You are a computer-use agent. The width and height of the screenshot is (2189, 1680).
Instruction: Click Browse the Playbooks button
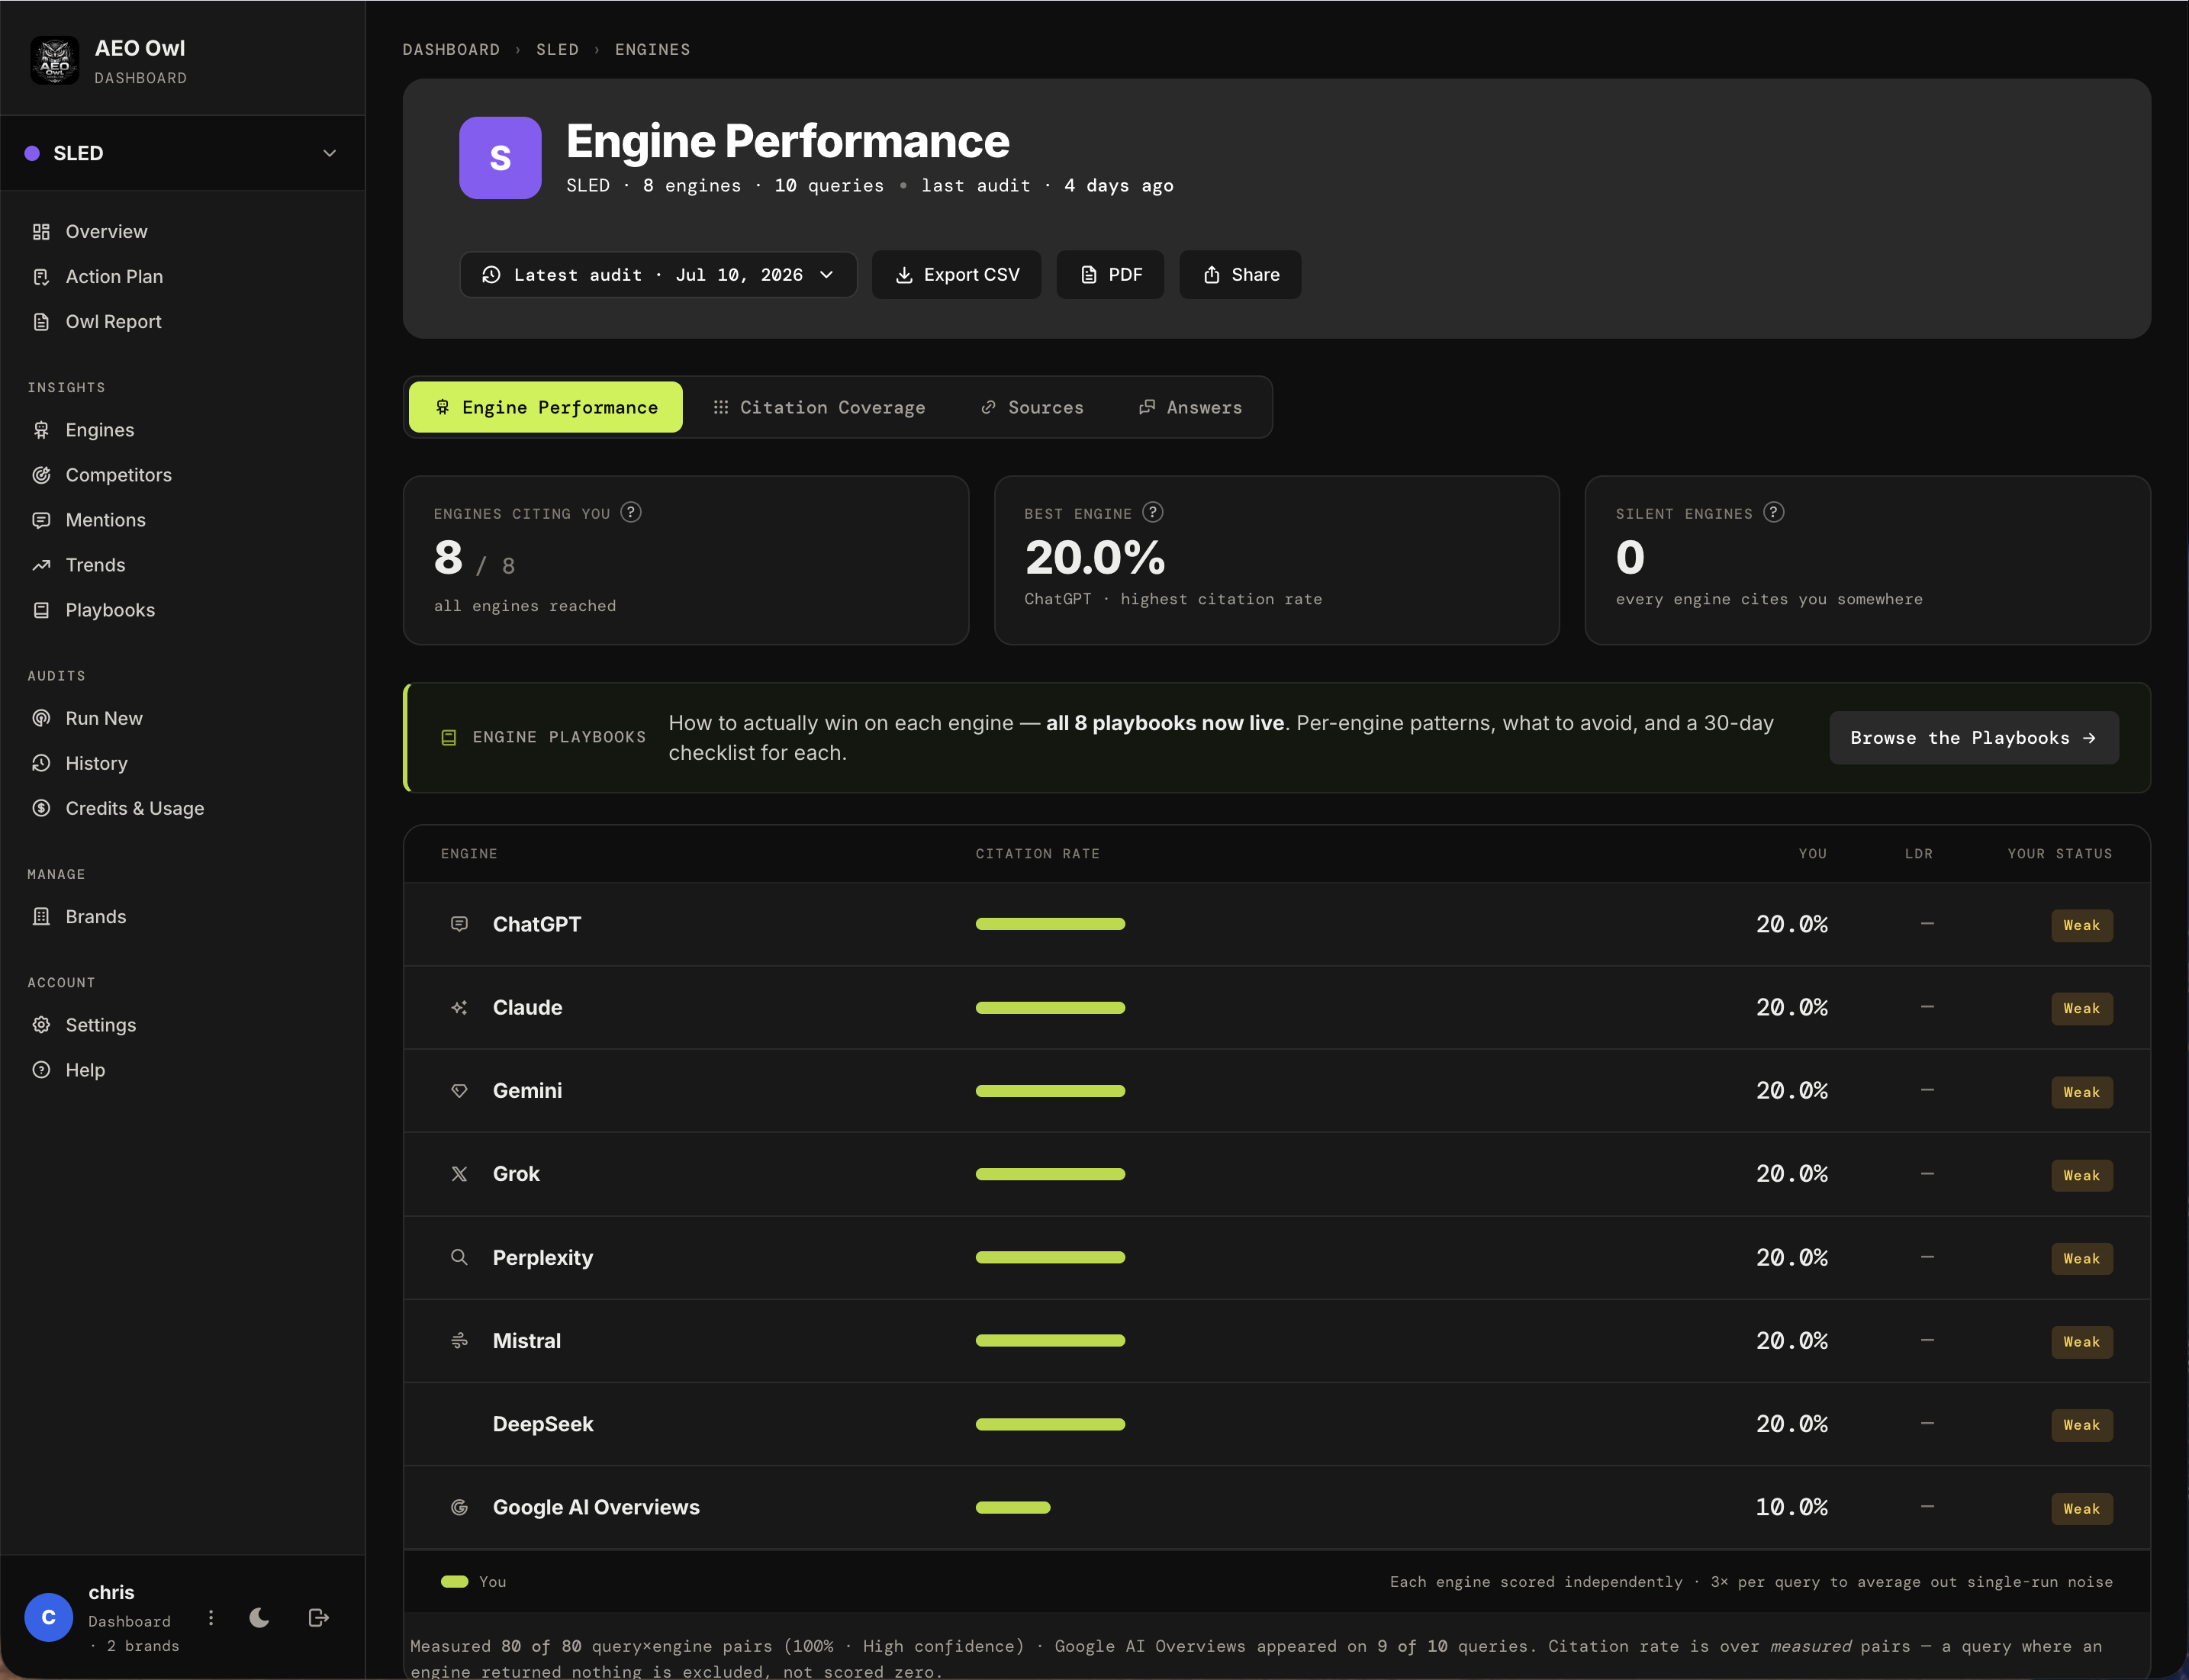point(1973,738)
